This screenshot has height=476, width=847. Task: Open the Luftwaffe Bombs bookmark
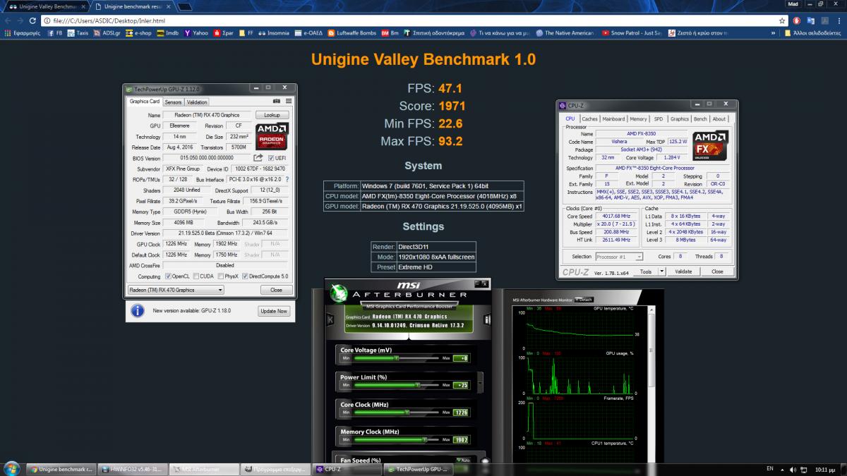(352, 32)
